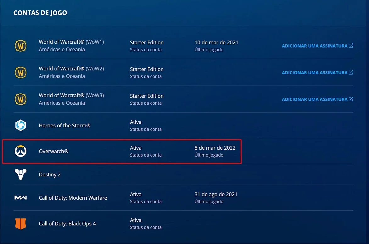Click Starter Edition status for WoW1
This screenshot has height=244, width=369.
(x=147, y=42)
